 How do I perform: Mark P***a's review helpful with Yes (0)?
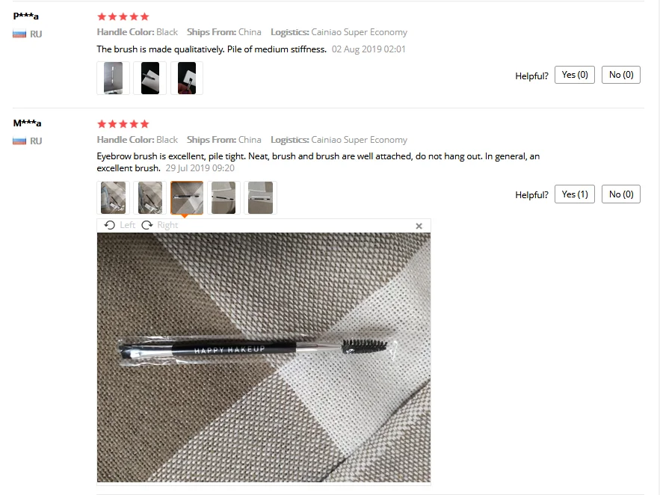click(575, 75)
